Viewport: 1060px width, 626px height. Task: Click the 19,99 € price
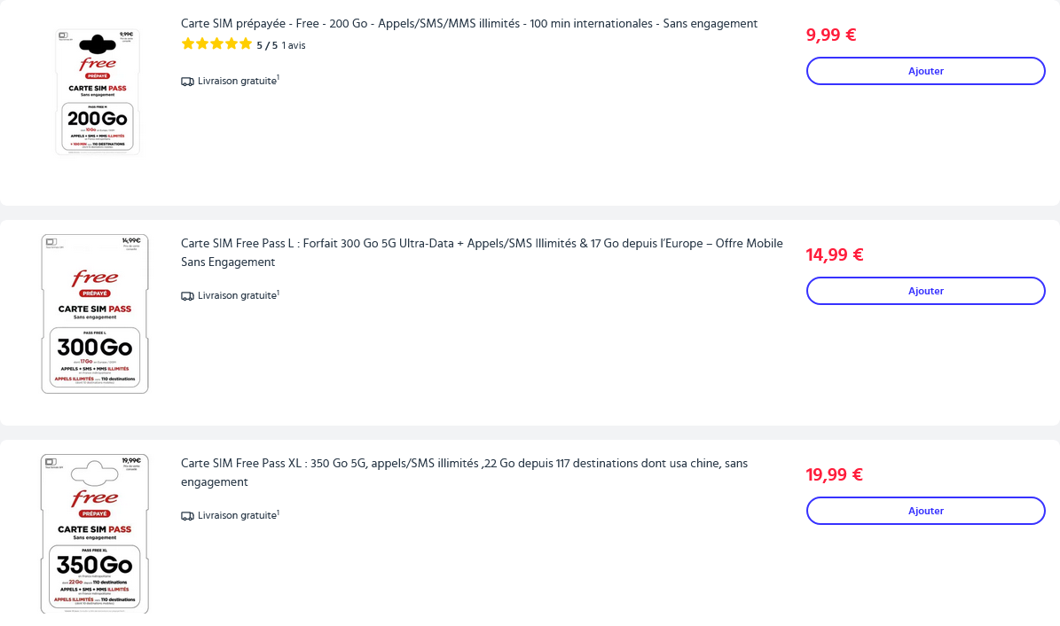[835, 475]
